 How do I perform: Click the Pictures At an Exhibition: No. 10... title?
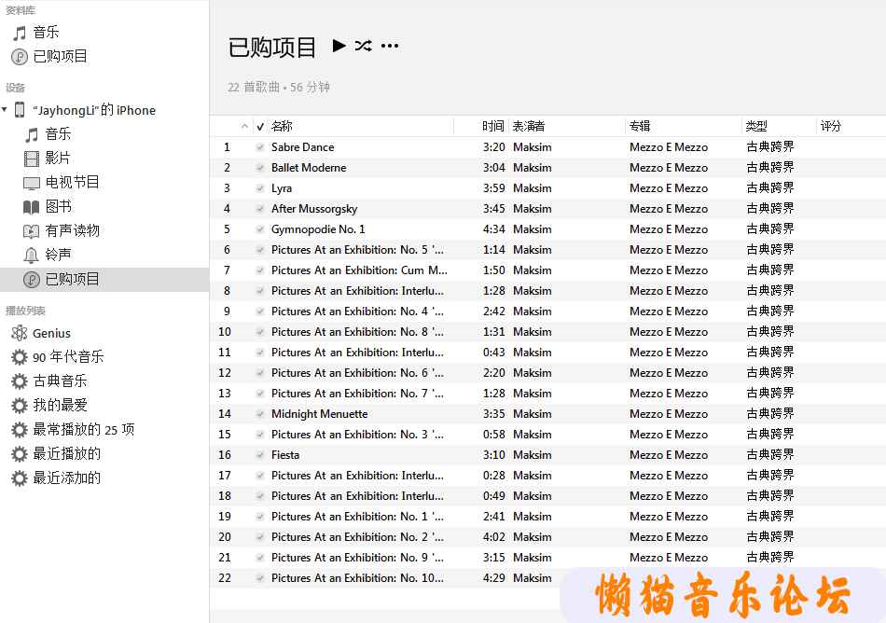pyautogui.click(x=357, y=578)
